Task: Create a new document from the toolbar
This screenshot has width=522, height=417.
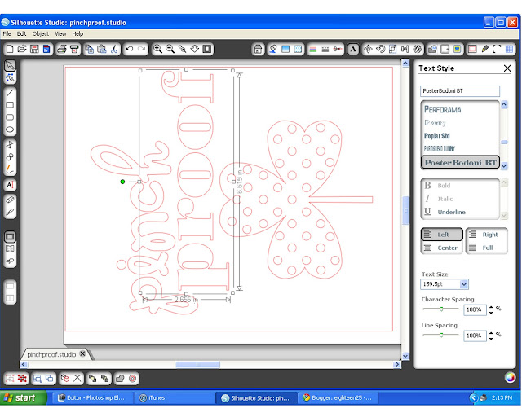Action: (x=10, y=49)
